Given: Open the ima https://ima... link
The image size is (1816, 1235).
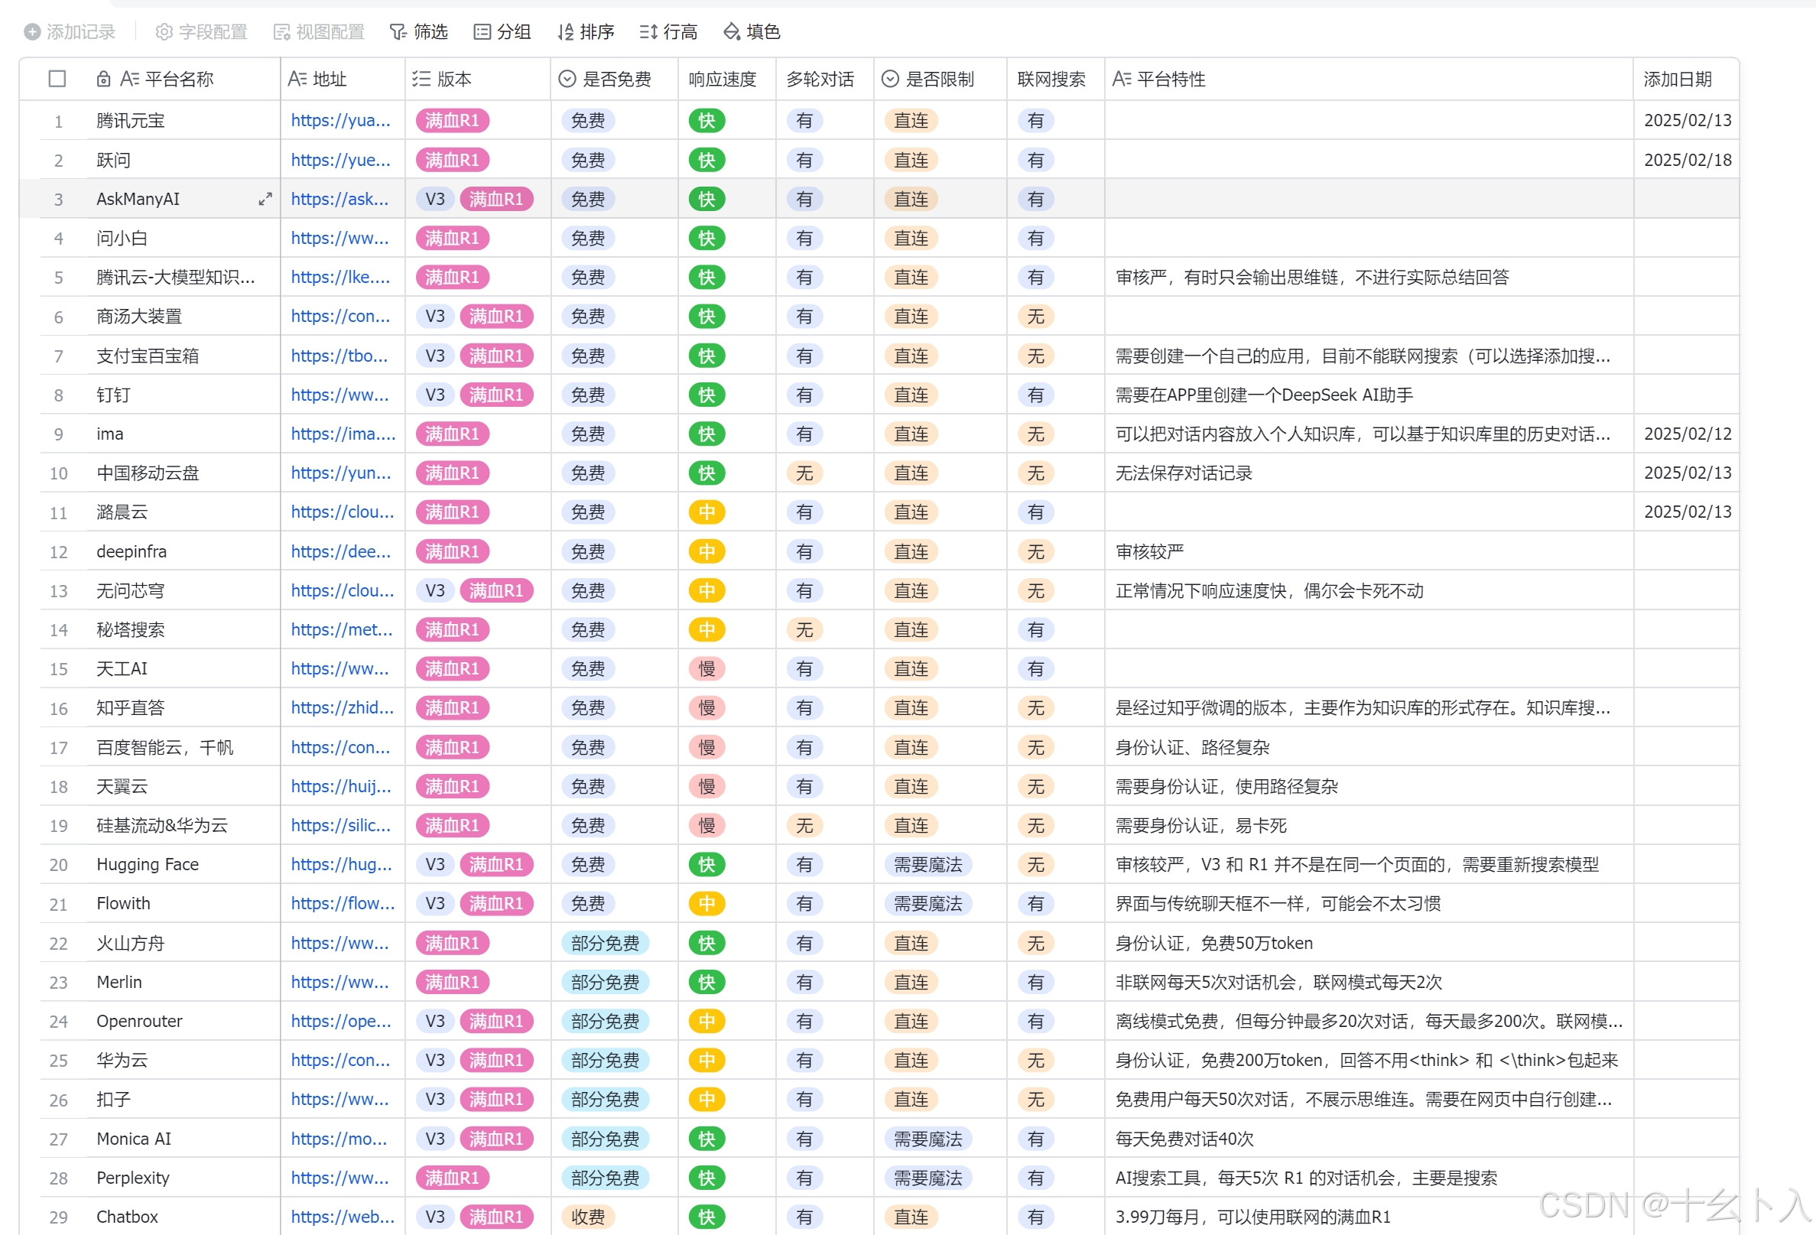Looking at the screenshot, I should pyautogui.click(x=344, y=434).
